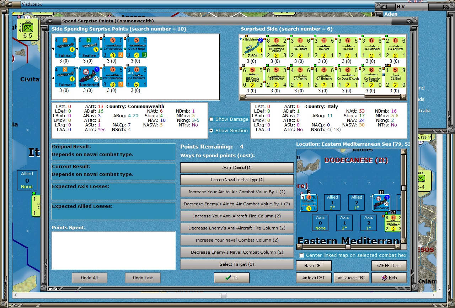The image size is (455, 308).
Task: Select the Fulmar counter beside the Seafire
Action: tap(65, 47)
